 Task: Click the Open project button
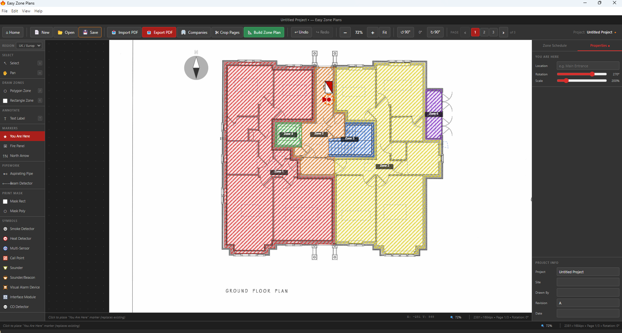[66, 32]
